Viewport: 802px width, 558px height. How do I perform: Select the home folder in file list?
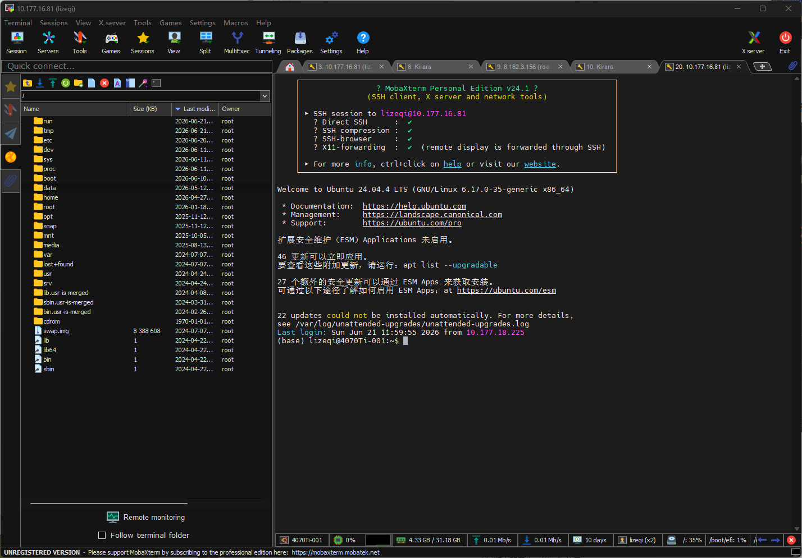(146, 197)
